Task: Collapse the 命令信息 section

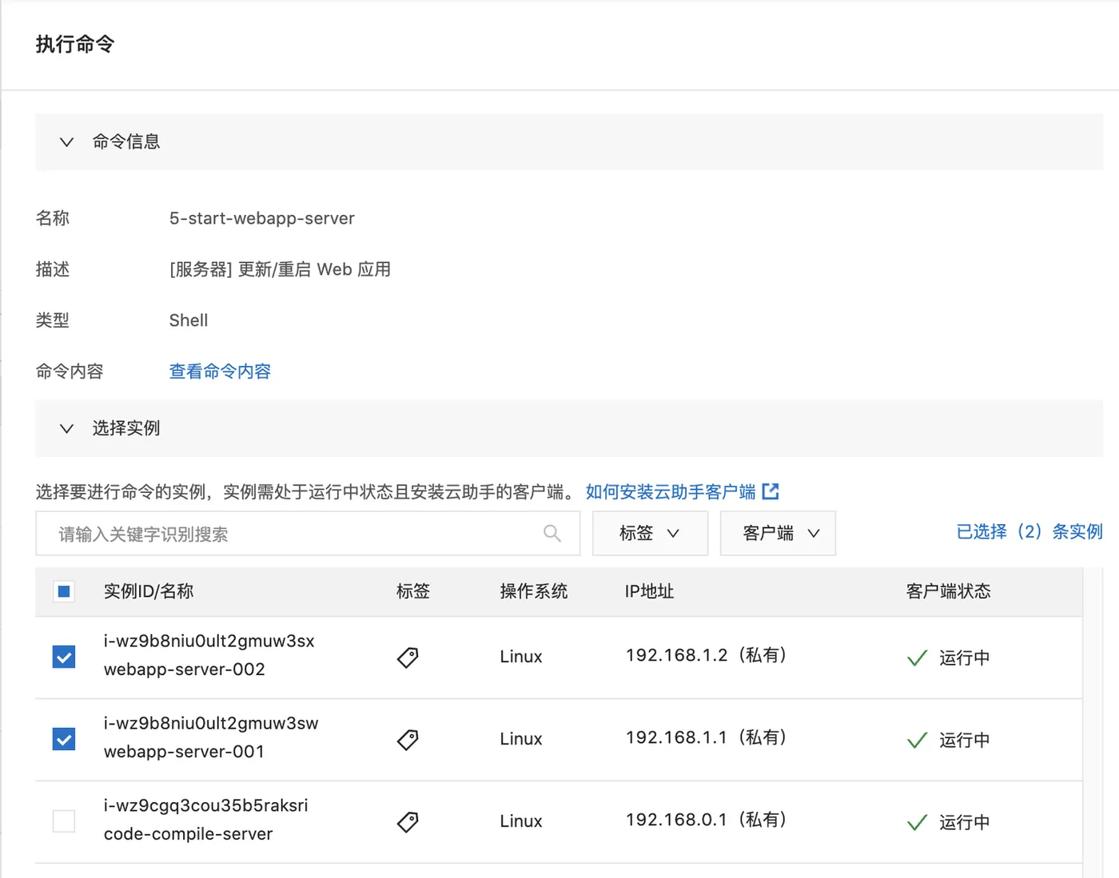Action: point(67,142)
